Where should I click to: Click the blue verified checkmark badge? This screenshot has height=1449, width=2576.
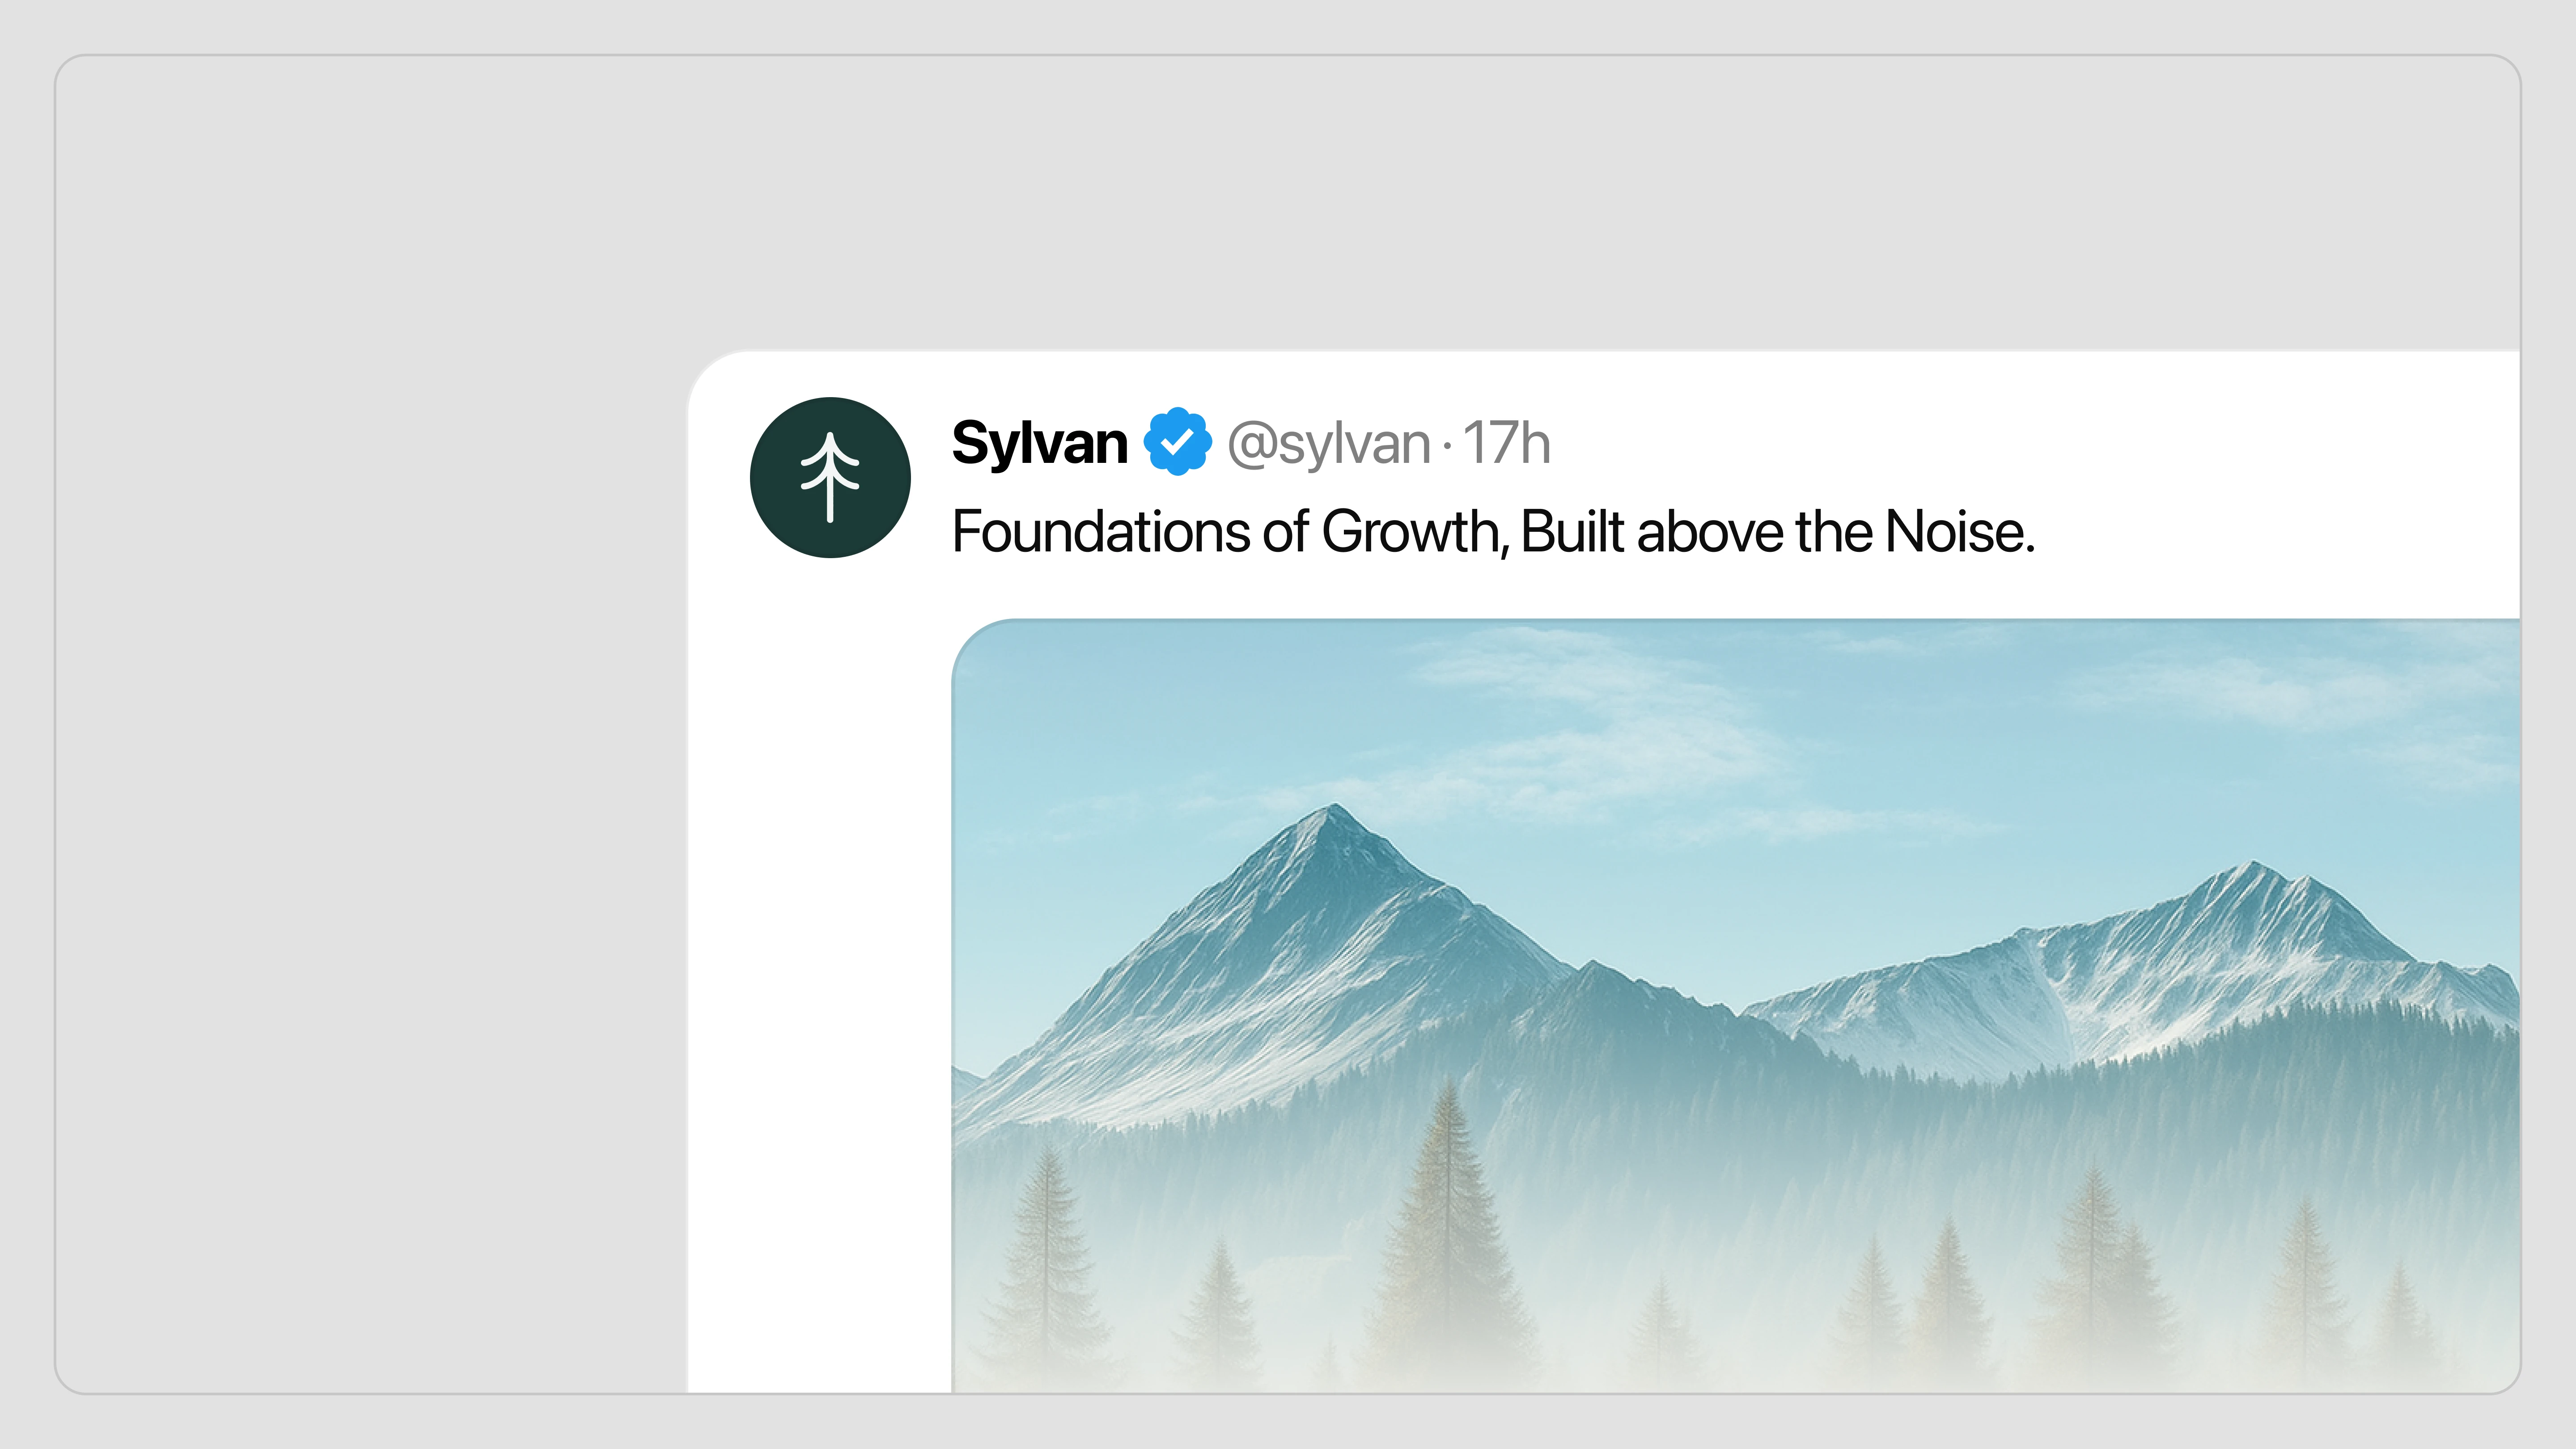(1177, 442)
